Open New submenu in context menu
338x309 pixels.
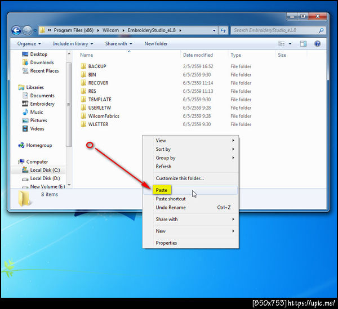190,231
